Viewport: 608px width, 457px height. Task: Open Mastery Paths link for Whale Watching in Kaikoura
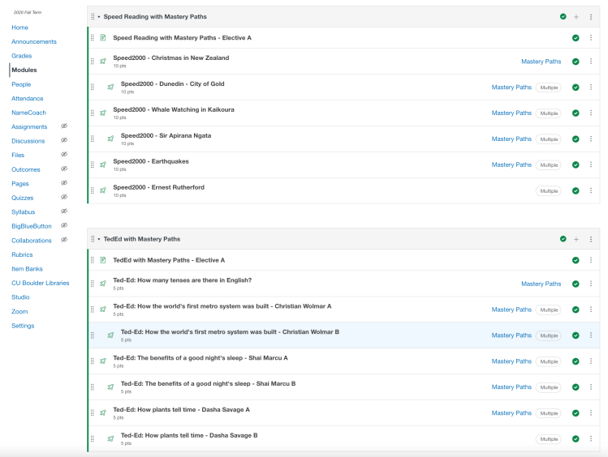(511, 113)
